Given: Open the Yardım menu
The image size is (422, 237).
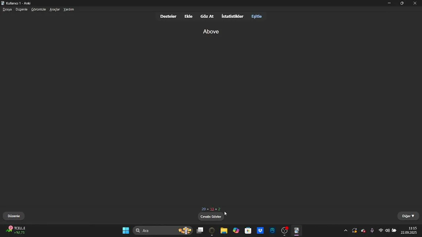Looking at the screenshot, I should click(69, 10).
